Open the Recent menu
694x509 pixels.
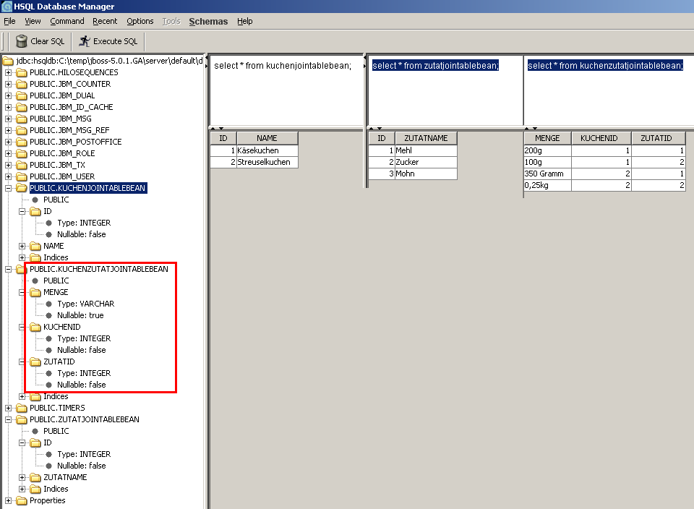click(105, 21)
